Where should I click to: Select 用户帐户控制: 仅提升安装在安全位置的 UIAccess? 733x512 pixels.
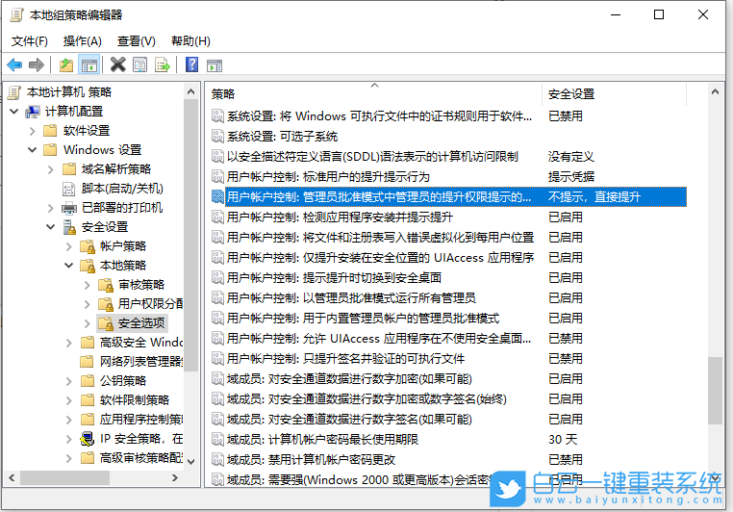tap(380, 258)
